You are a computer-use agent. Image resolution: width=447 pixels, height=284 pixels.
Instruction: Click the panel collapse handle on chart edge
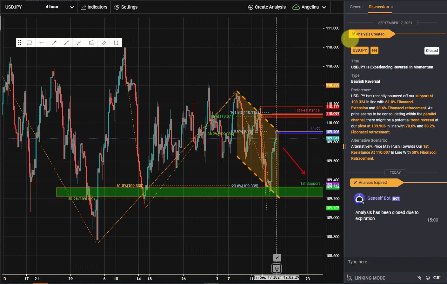point(344,146)
